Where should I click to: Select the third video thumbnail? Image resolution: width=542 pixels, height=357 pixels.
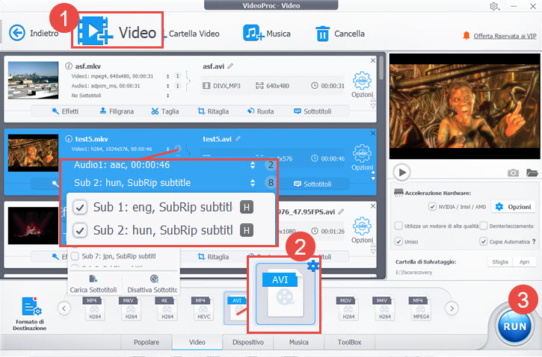click(x=33, y=226)
